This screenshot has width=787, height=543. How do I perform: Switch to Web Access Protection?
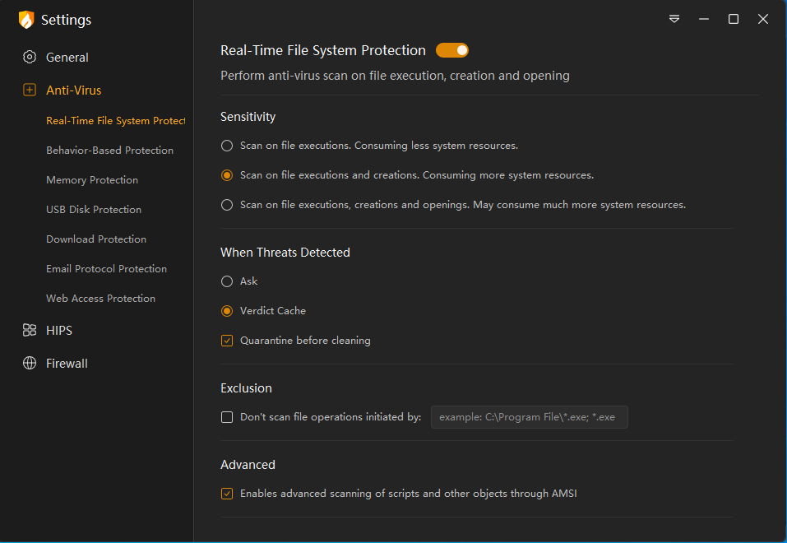tap(100, 299)
